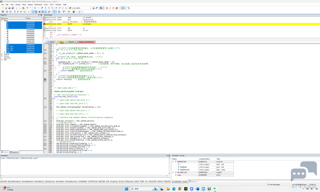Viewport: 320px width, 192px height.
Task: Click the Reset CPU toolbar icon
Action: click(x=3, y=11)
